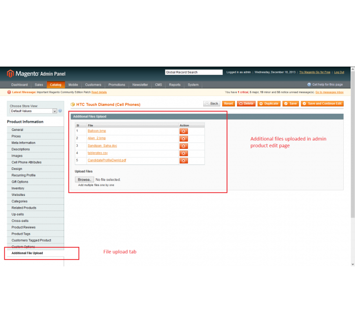The width and height of the screenshot is (355, 333).
Task: Select the Related Products tab
Action: (35, 208)
